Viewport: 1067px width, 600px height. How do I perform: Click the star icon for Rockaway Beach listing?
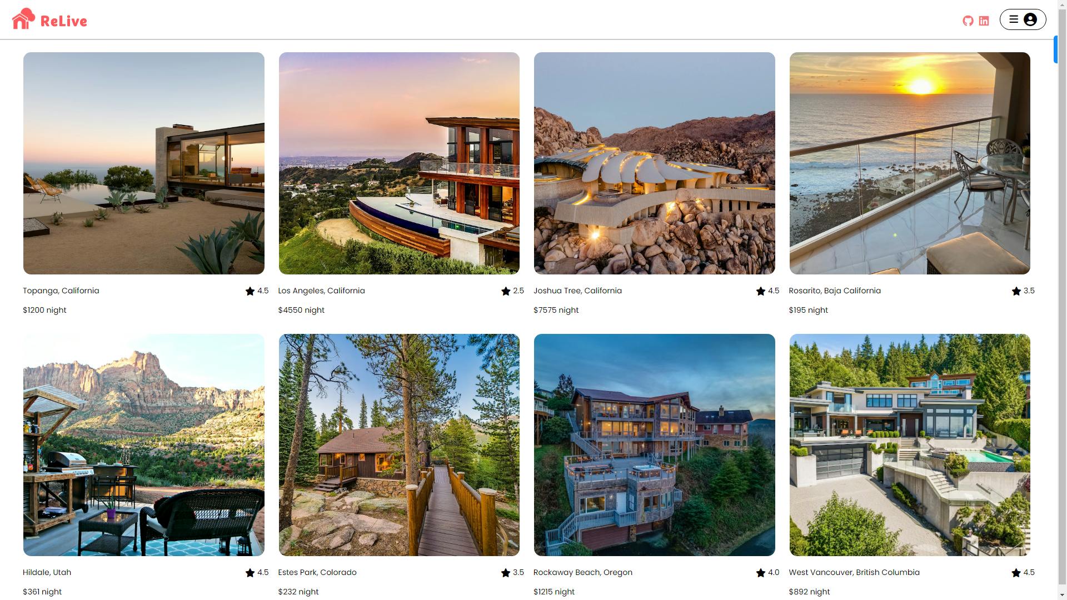click(x=761, y=573)
